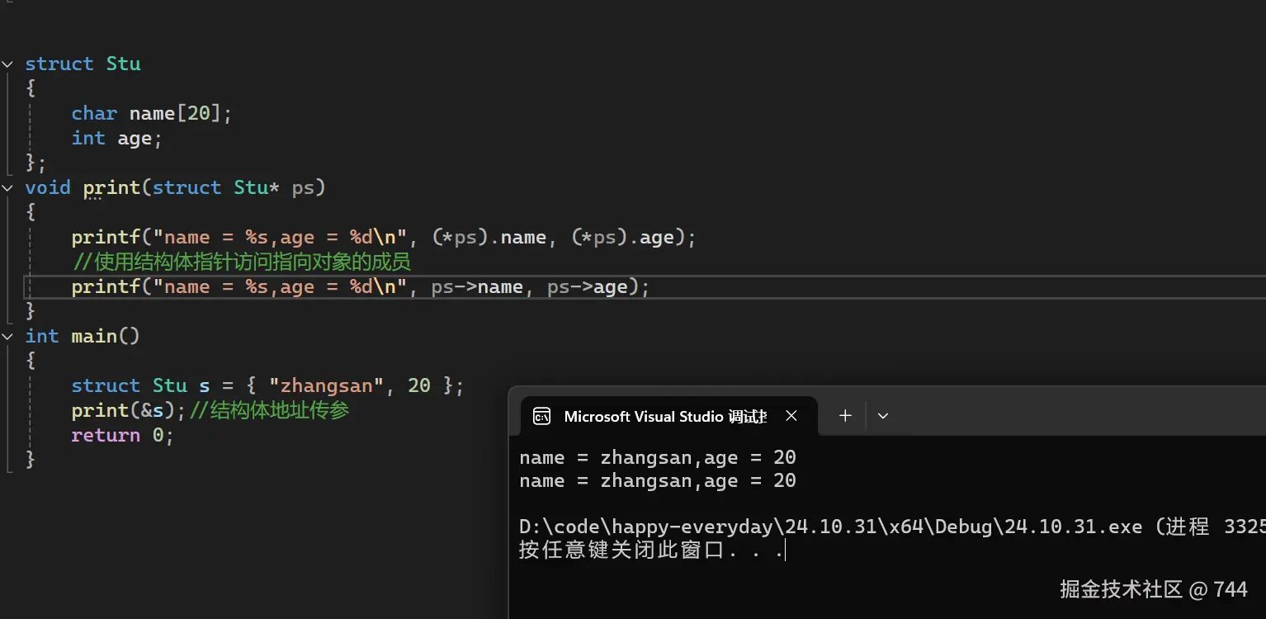Click the 掘金技术社区 @ 744 watermark text
The height and width of the screenshot is (619, 1266).
click(x=1153, y=589)
